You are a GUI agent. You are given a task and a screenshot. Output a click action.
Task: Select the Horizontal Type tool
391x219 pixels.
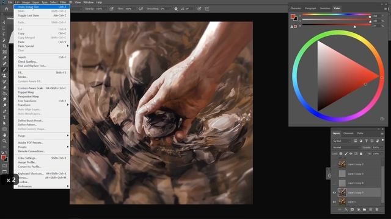coord(4,117)
